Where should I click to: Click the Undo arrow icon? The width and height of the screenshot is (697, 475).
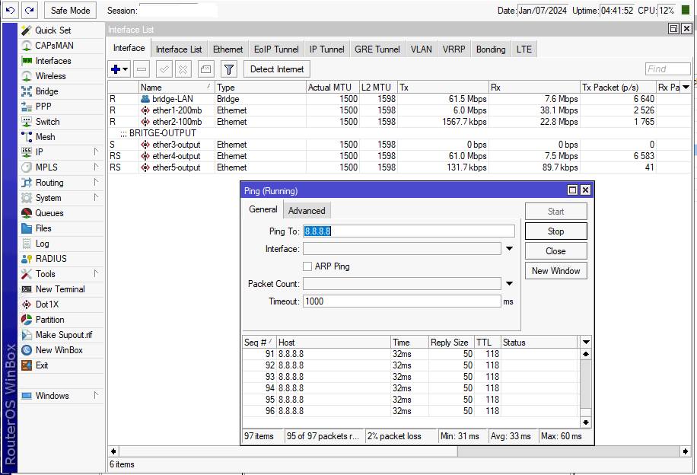10,10
